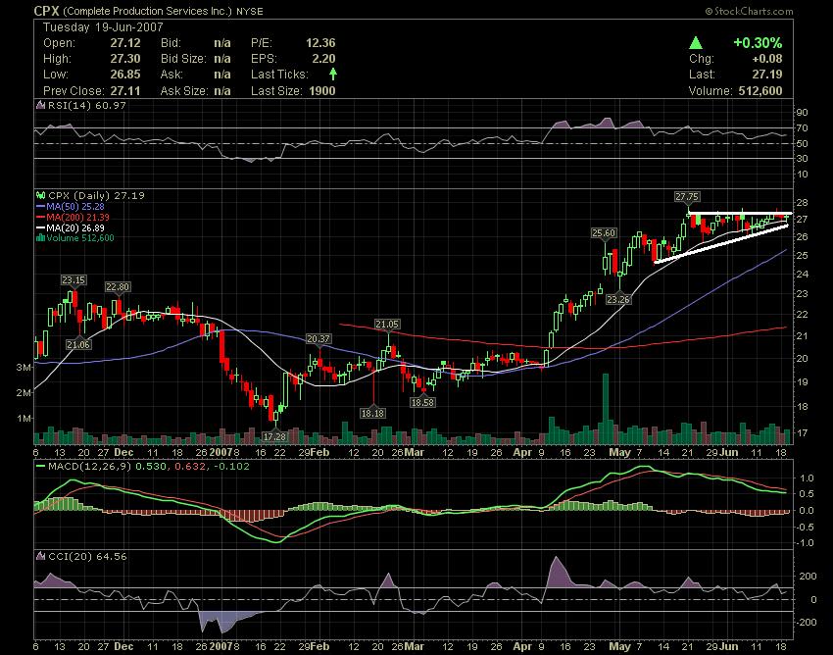Click the n/a value next to Ask
This screenshot has height=655, width=833.
click(222, 74)
